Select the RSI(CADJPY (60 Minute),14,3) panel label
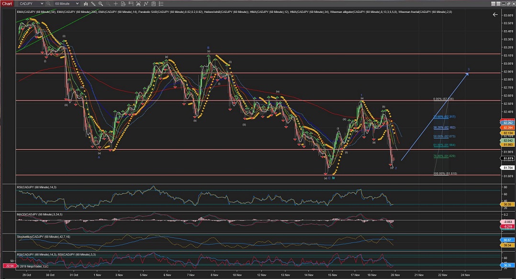The image size is (516, 279). click(36, 187)
